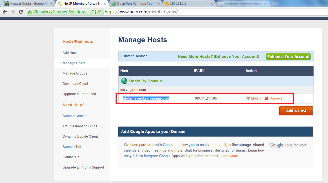Screen dimensions: 328x183
Task: Click the servegame.com domain row
Action: pyautogui.click(x=216, y=90)
